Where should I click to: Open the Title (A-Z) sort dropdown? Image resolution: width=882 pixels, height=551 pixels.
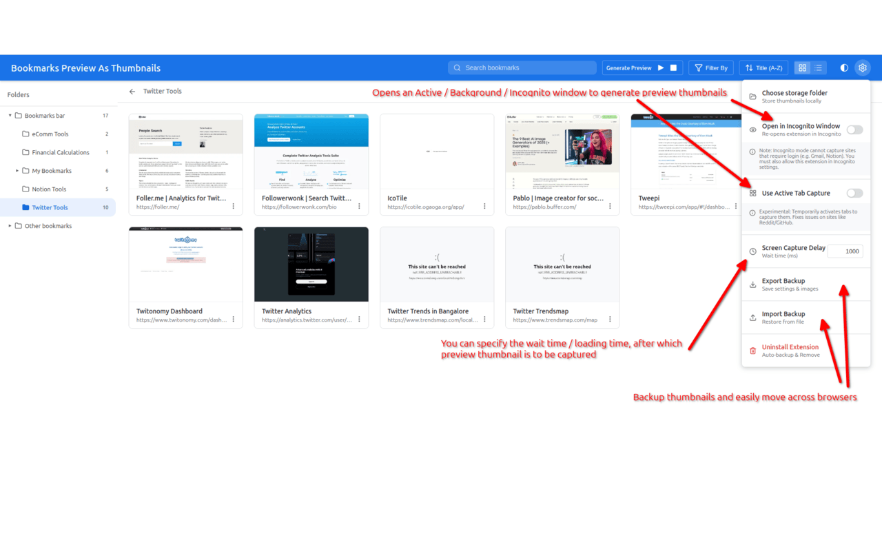[764, 67]
